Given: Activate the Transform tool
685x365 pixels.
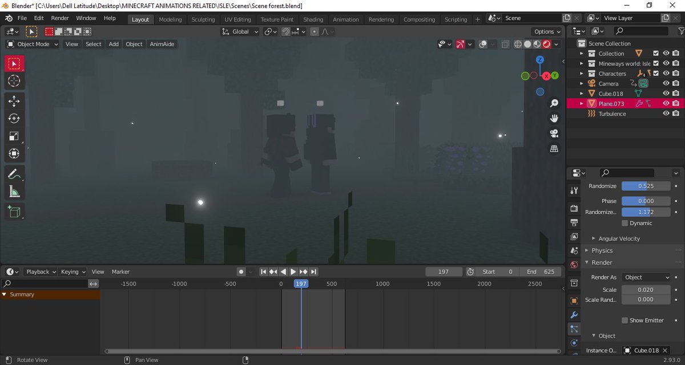Looking at the screenshot, I should click(14, 154).
